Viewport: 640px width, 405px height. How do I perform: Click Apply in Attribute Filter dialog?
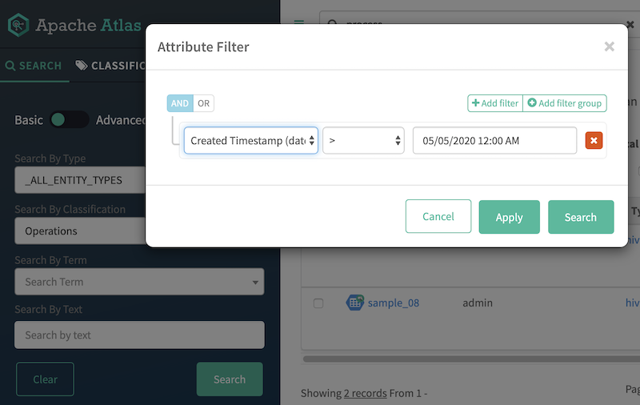click(509, 217)
